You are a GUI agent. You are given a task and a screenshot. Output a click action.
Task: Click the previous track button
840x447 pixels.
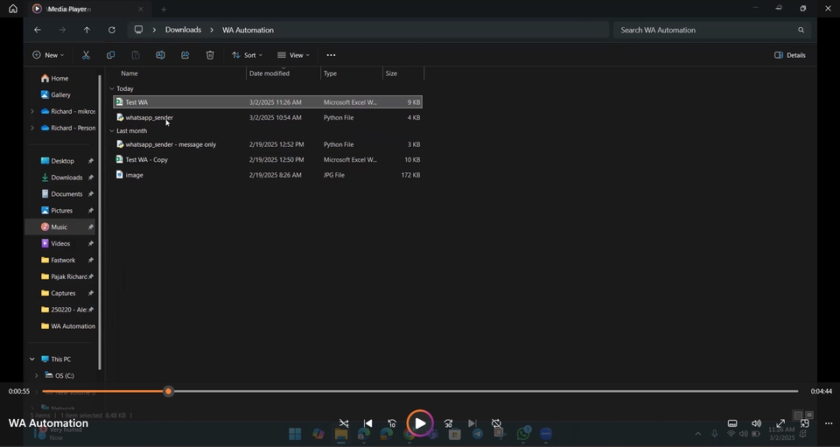tap(368, 423)
